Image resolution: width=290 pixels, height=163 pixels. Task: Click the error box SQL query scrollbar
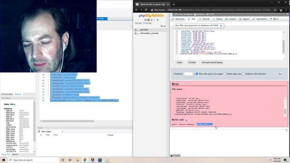285,107
